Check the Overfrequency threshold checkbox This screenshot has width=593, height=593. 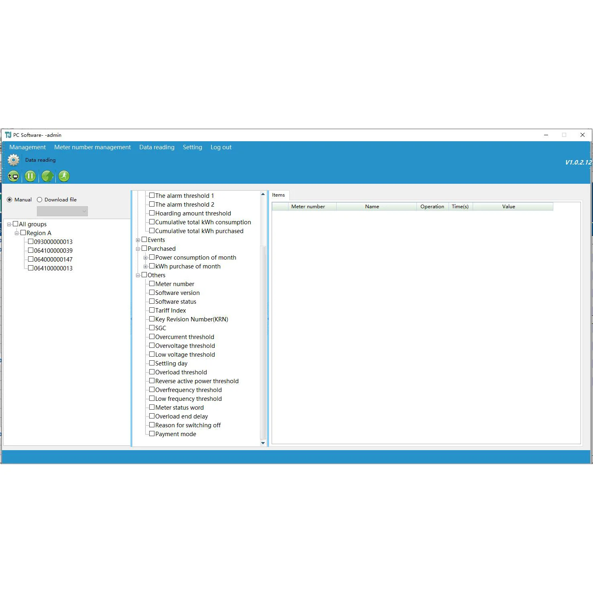pos(152,390)
